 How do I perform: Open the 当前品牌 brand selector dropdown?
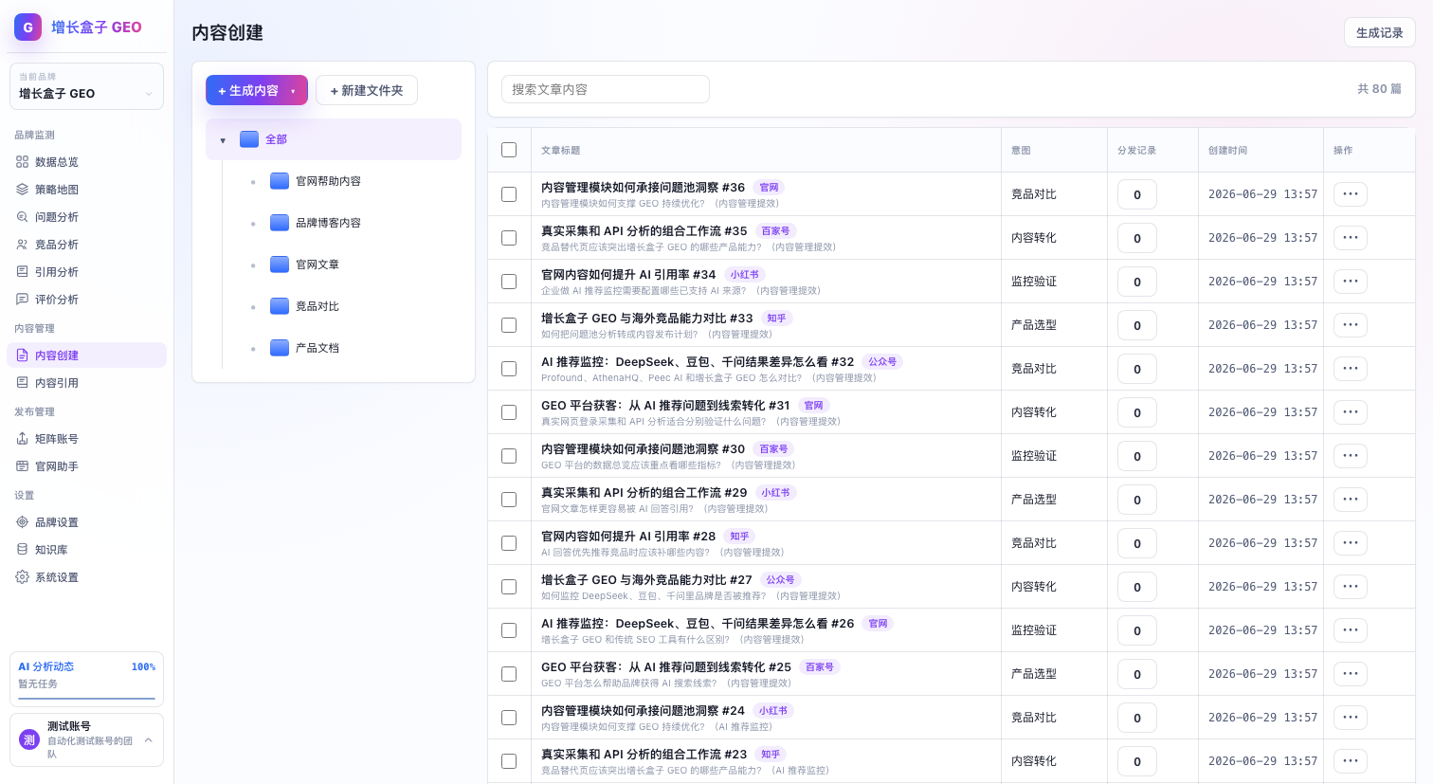[x=86, y=86]
